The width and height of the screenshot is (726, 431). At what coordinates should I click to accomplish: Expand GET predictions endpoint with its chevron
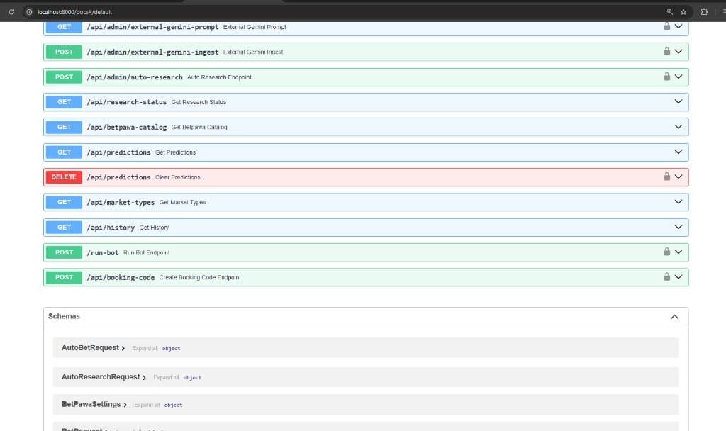[x=678, y=152]
